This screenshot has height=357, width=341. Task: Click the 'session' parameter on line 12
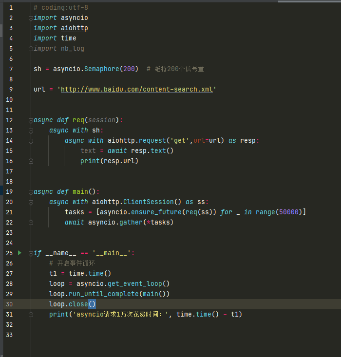click(x=102, y=120)
